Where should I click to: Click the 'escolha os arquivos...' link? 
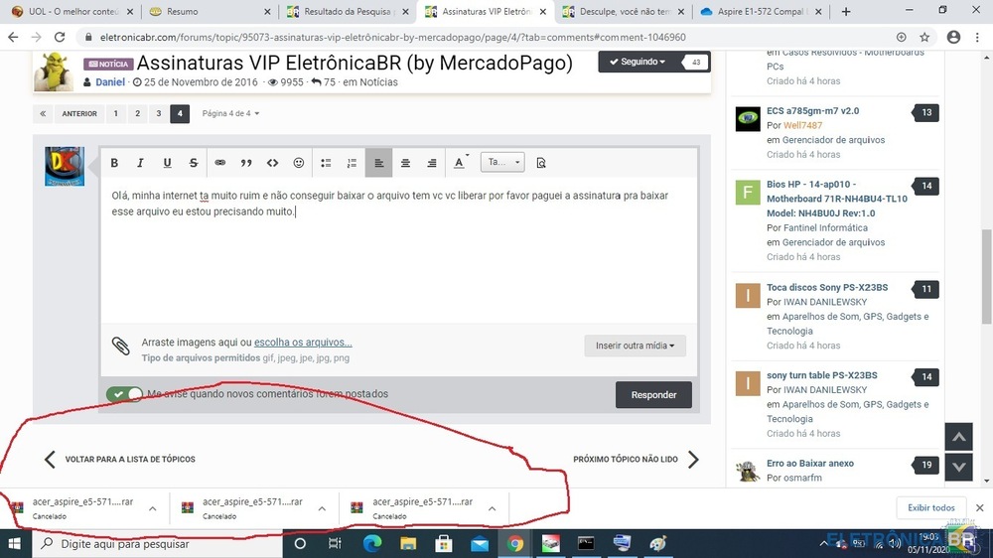click(303, 343)
